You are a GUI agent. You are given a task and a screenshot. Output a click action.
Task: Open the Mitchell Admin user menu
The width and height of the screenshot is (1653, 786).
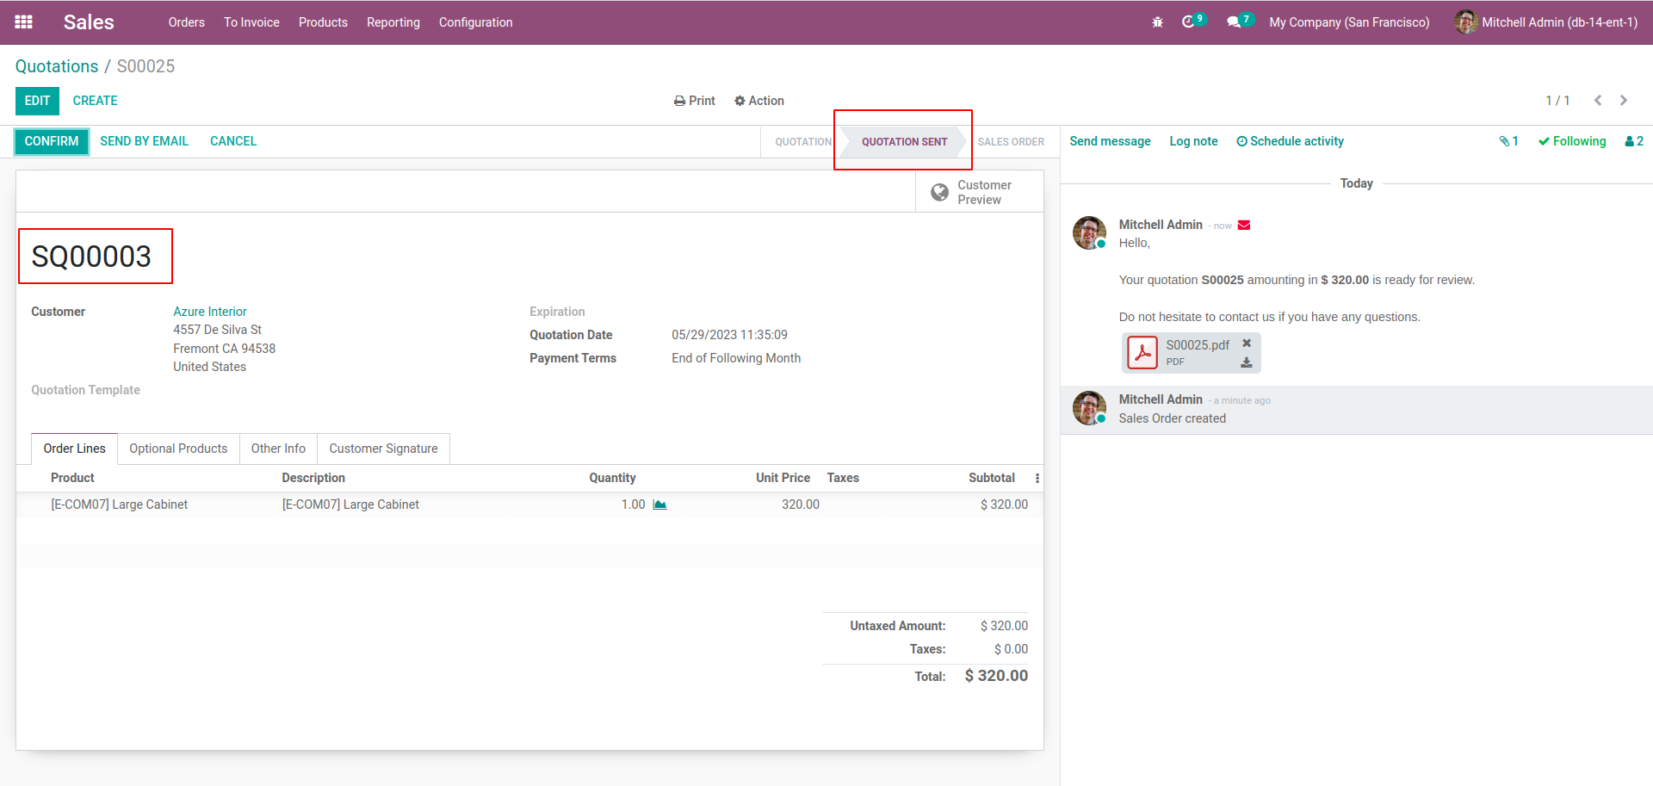coord(1546,22)
